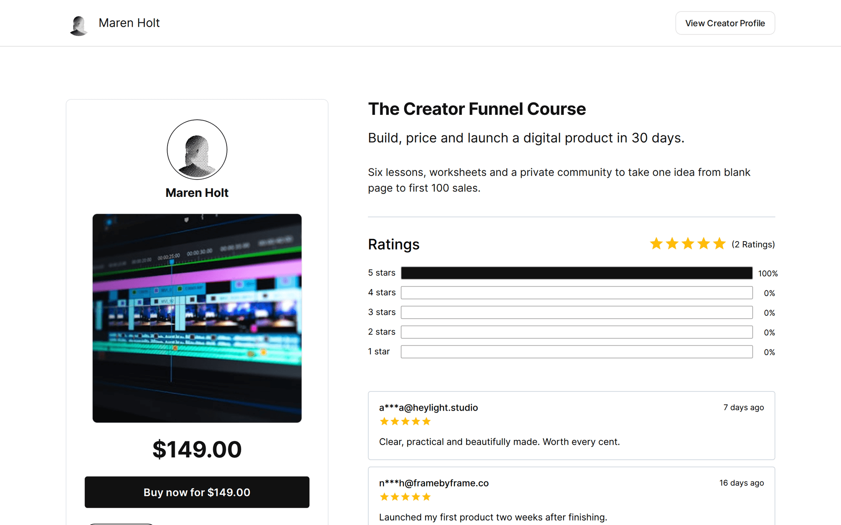The image size is (841, 525).
Task: Click Buy now for $149.00
Action: 197,492
